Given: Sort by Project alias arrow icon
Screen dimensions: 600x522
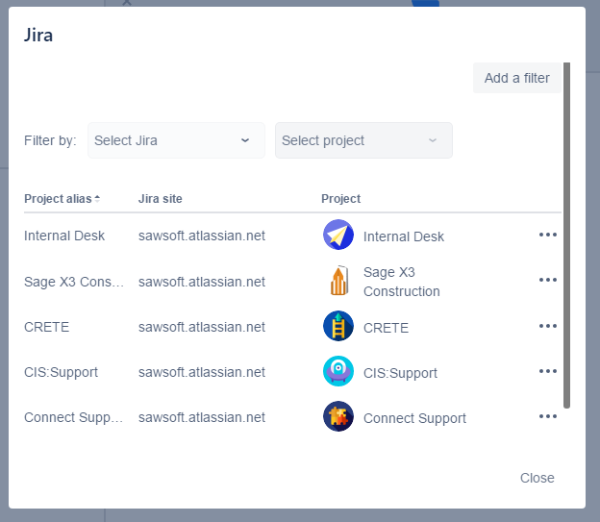Looking at the screenshot, I should (97, 199).
